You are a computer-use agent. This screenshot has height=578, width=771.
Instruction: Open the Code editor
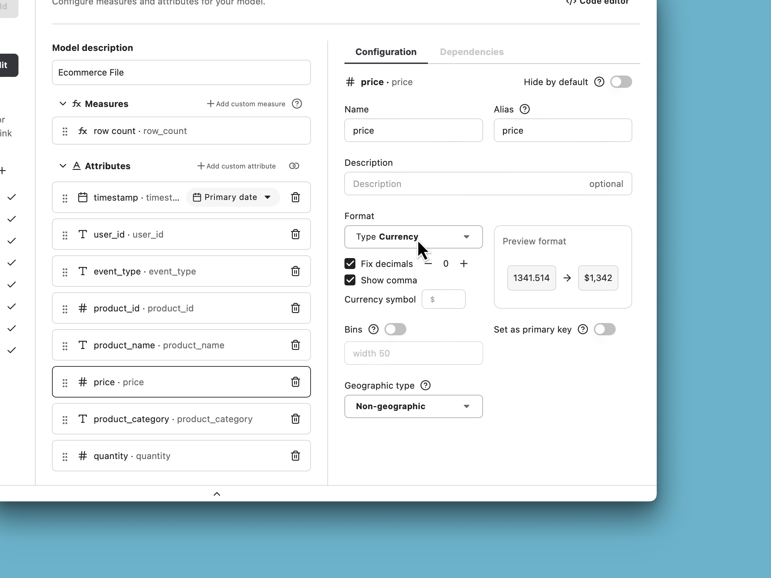597,2
